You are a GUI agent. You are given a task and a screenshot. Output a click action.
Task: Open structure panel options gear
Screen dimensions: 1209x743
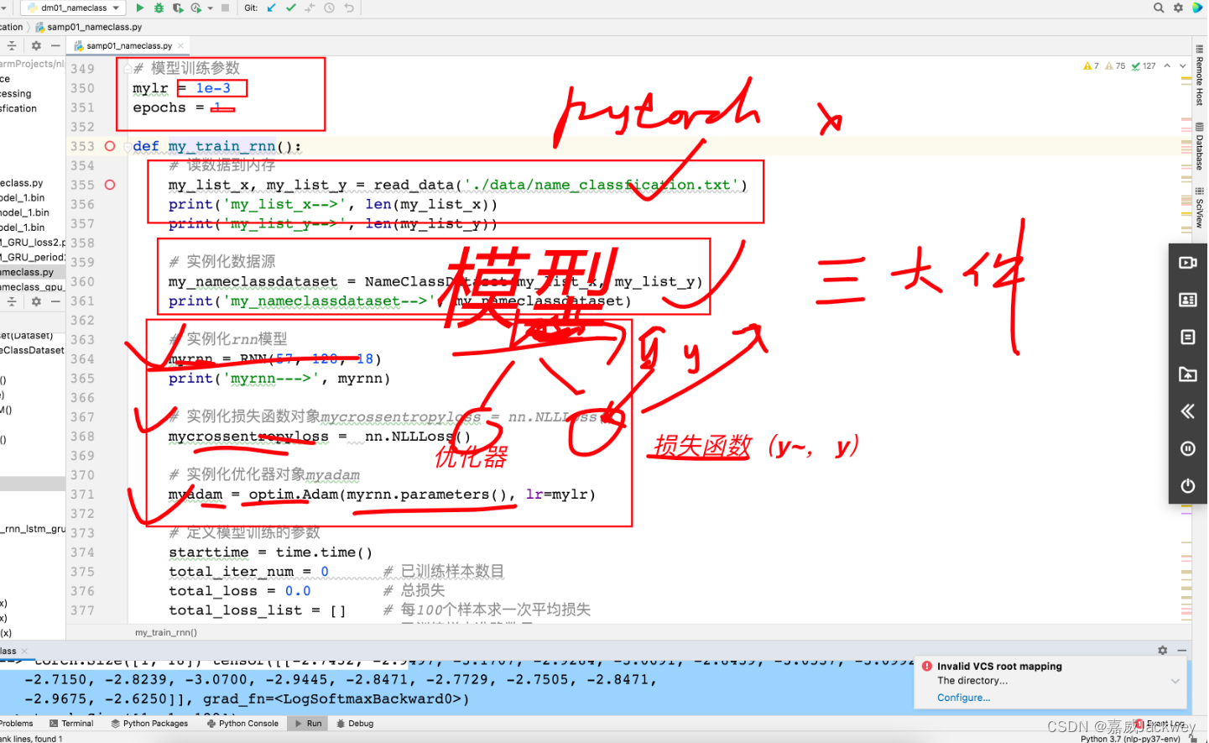tap(36, 301)
